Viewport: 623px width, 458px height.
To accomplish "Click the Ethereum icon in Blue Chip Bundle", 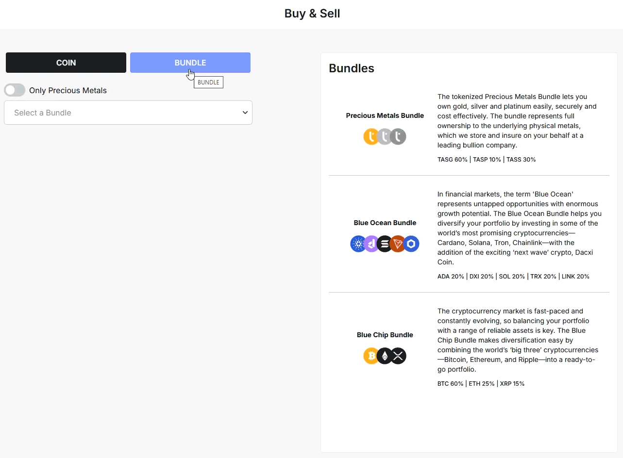I will click(385, 356).
